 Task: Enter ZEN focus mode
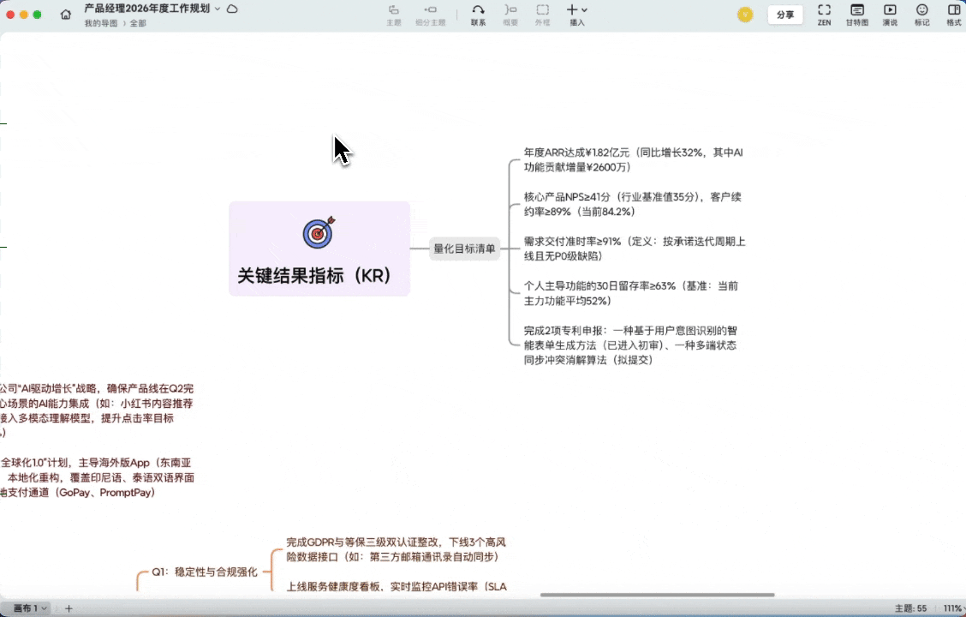click(x=824, y=13)
